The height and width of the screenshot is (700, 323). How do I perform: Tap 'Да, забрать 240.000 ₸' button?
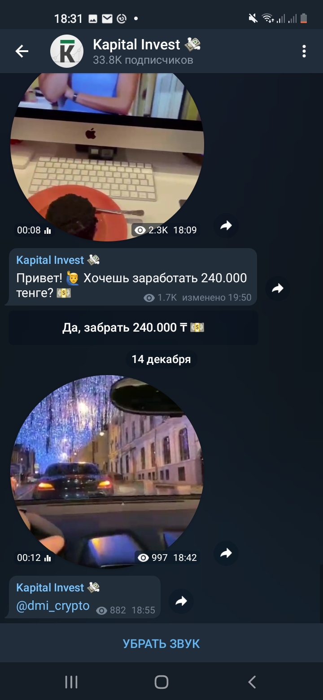point(133,328)
